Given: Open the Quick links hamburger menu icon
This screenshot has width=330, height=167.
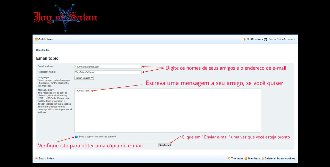Looking at the screenshot, I should pyautogui.click(x=36, y=39).
